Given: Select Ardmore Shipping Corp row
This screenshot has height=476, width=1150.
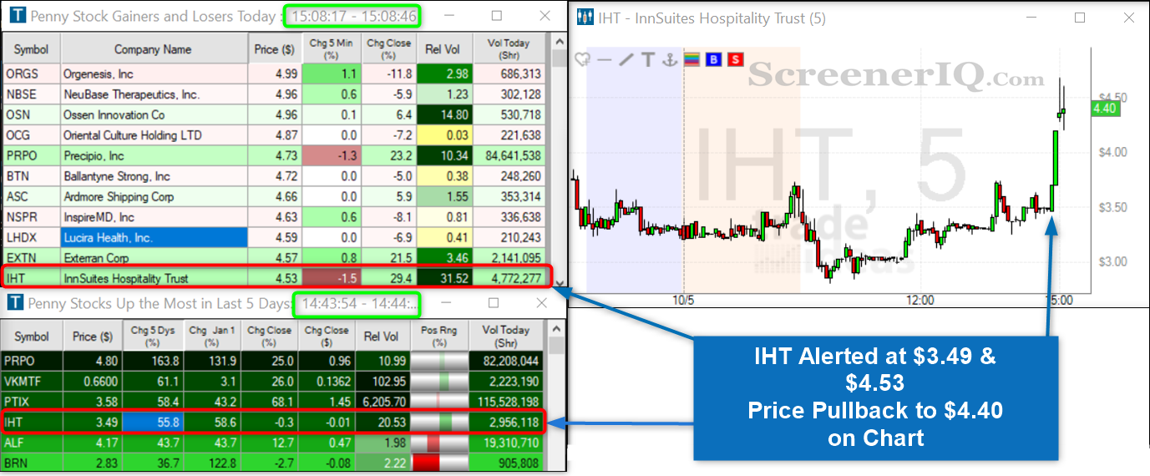Looking at the screenshot, I should pyautogui.click(x=275, y=196).
